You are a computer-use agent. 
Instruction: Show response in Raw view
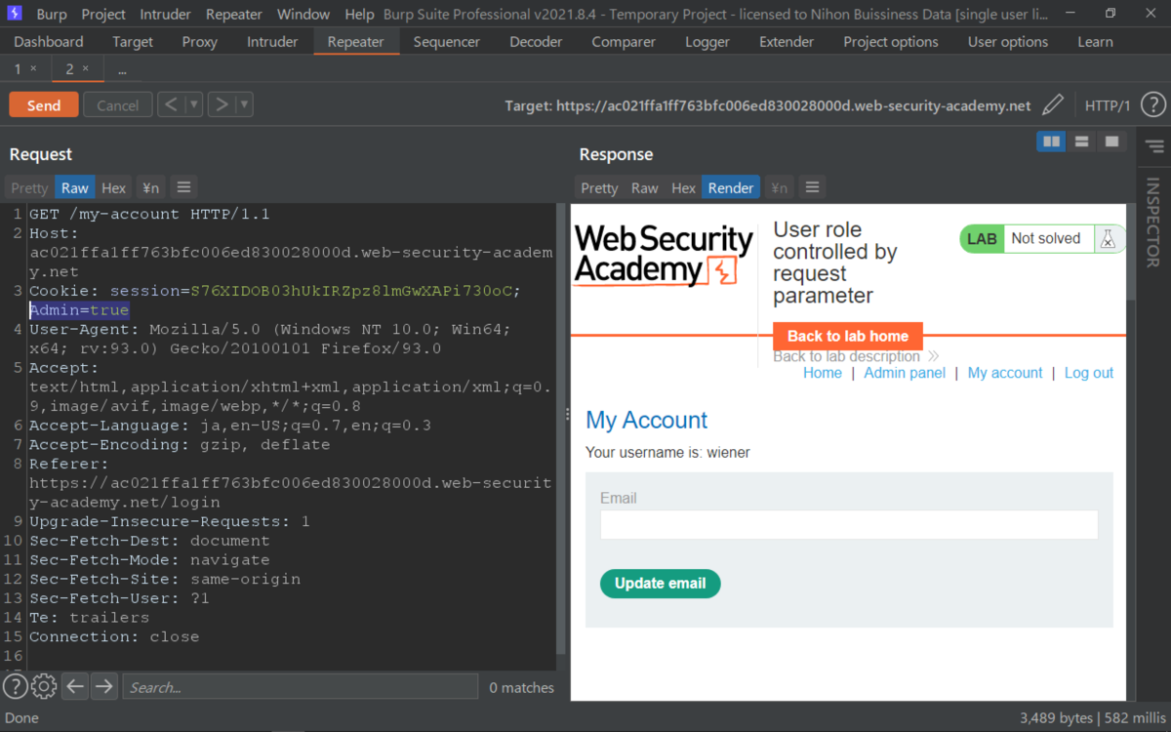[645, 187]
